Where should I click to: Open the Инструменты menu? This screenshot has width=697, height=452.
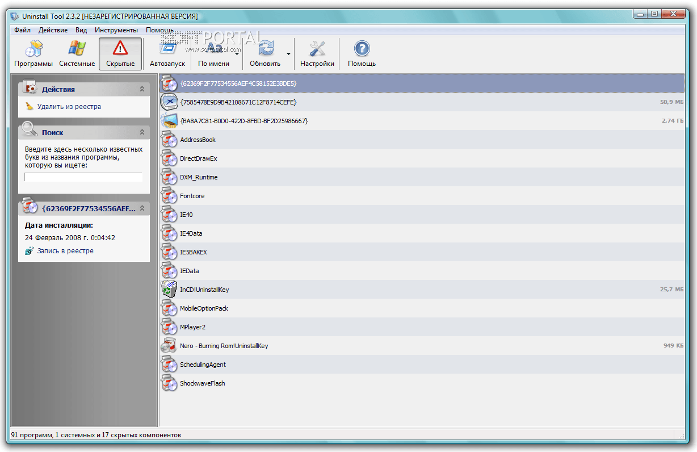(x=116, y=30)
